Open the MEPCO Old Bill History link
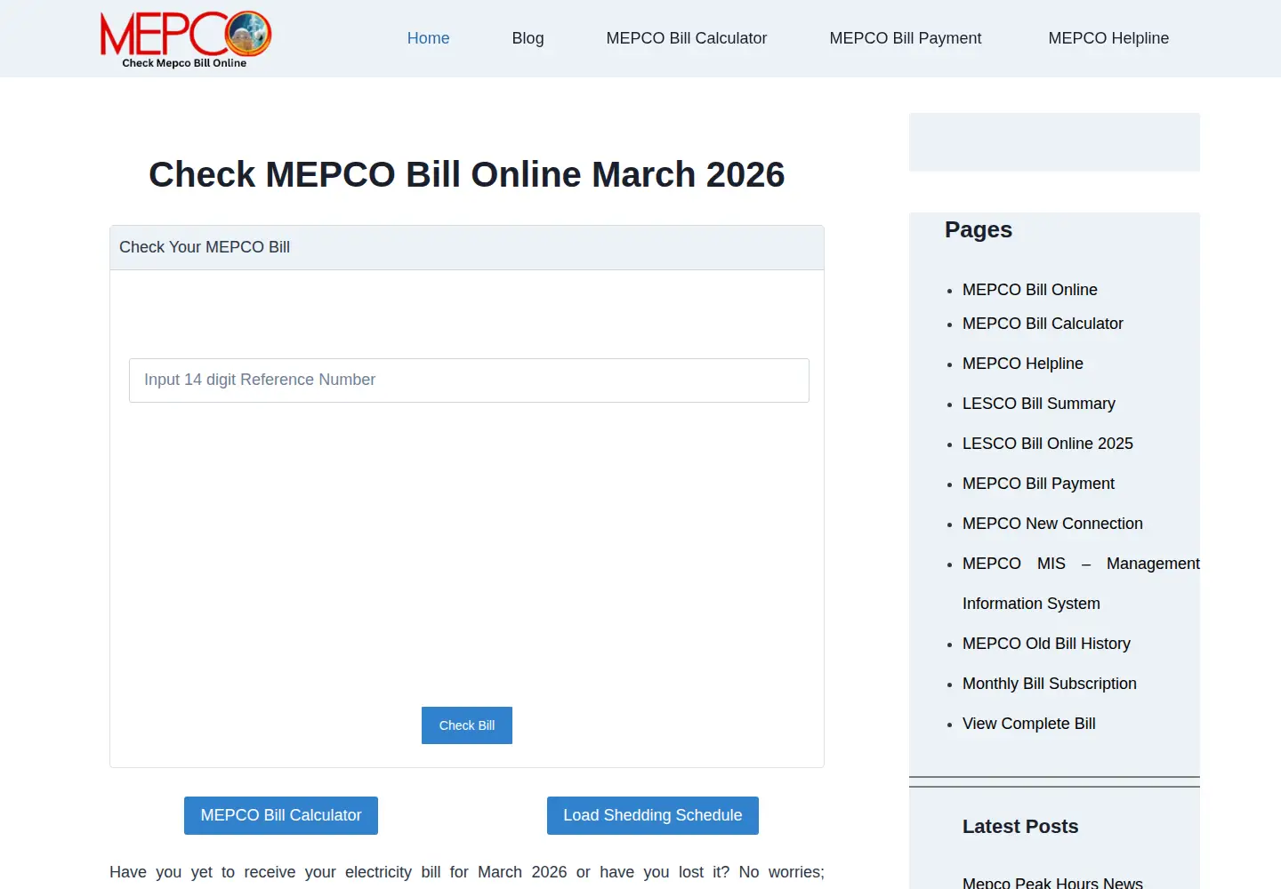The height and width of the screenshot is (889, 1281). coord(1046,644)
